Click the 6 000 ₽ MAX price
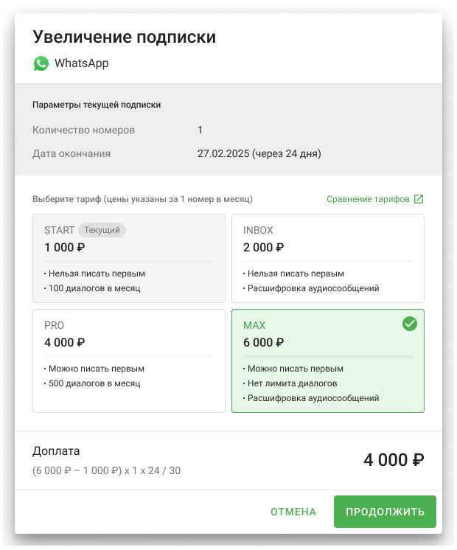Viewport: 457px width, 550px height. [x=264, y=343]
